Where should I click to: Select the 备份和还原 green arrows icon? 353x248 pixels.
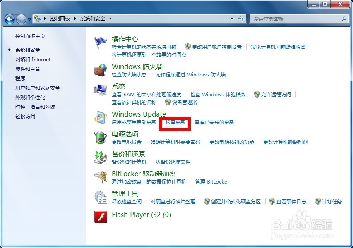point(101,158)
